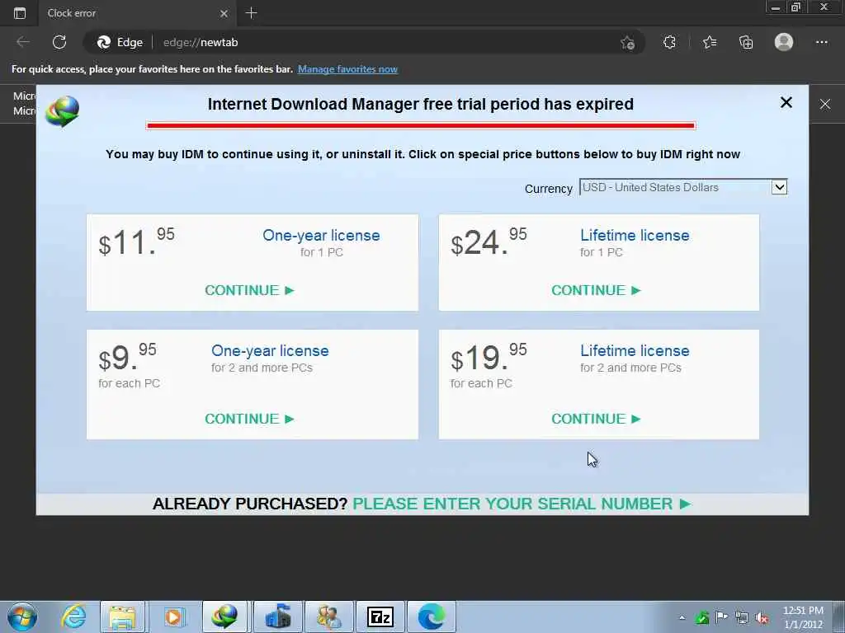Open the Extensions puzzle icon
845x633 pixels.
click(669, 42)
